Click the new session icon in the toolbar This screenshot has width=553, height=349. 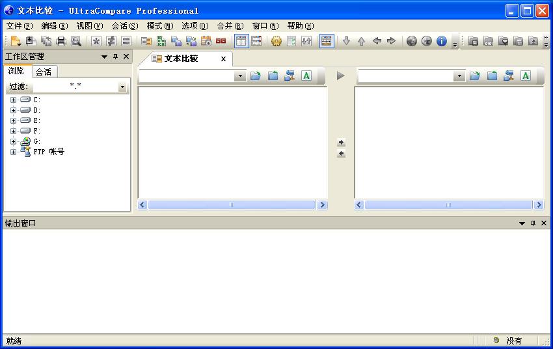pyautogui.click(x=16, y=41)
